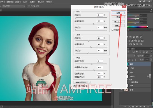Click highlights 数量(U) field showing 41
Image resolution: width=153 pixels, height=108 pixels.
100,38
